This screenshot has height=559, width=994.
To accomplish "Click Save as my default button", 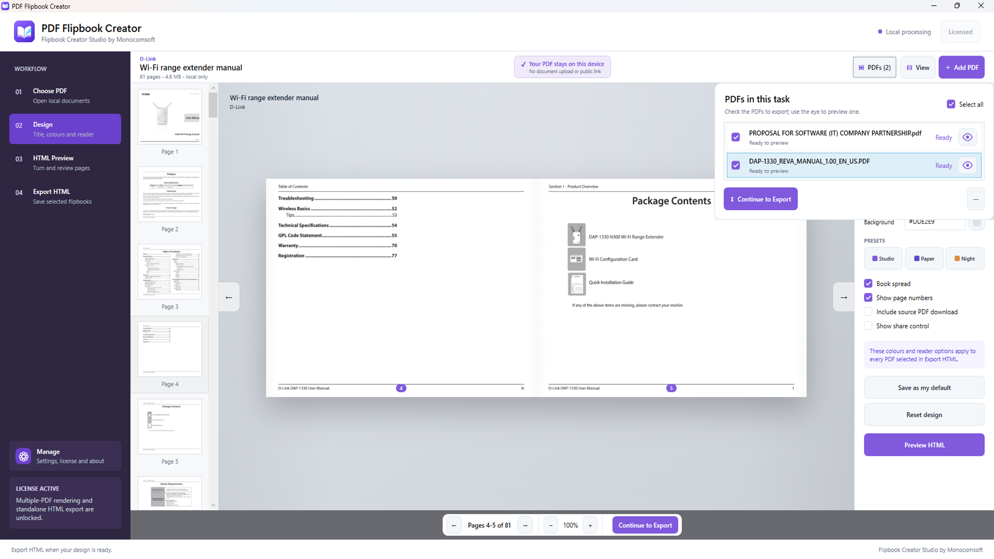I will [x=924, y=388].
